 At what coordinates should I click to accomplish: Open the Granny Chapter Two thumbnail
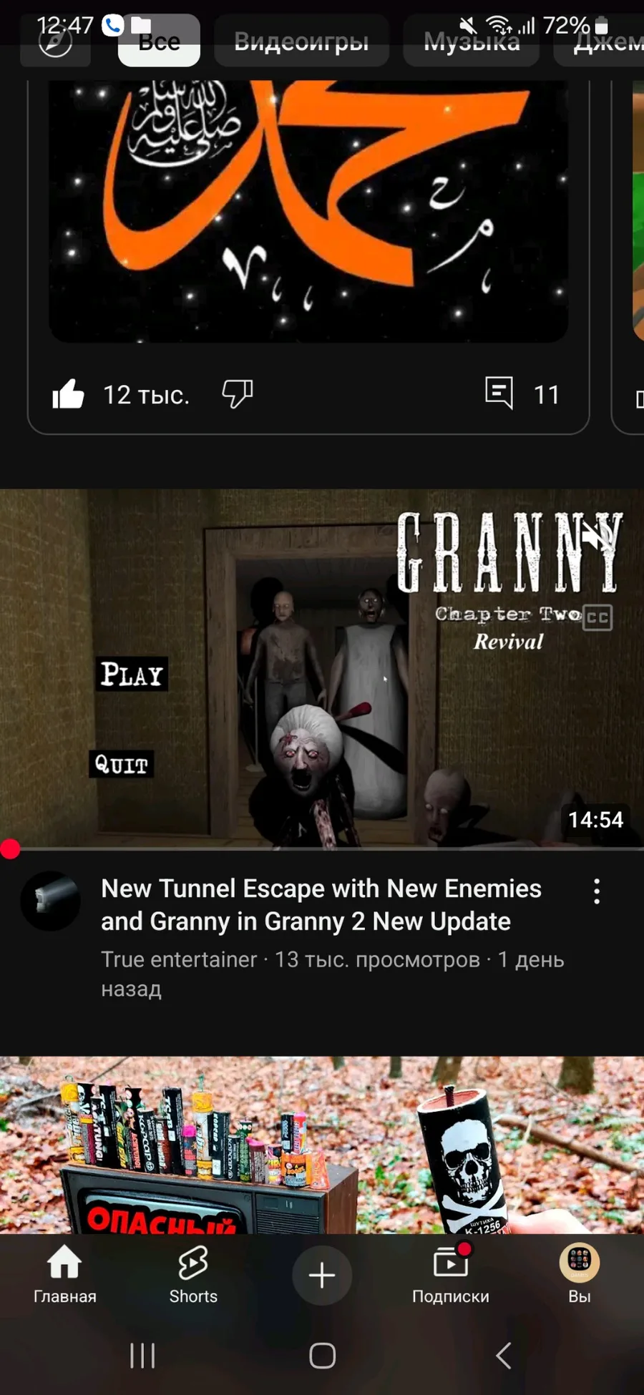point(322,669)
